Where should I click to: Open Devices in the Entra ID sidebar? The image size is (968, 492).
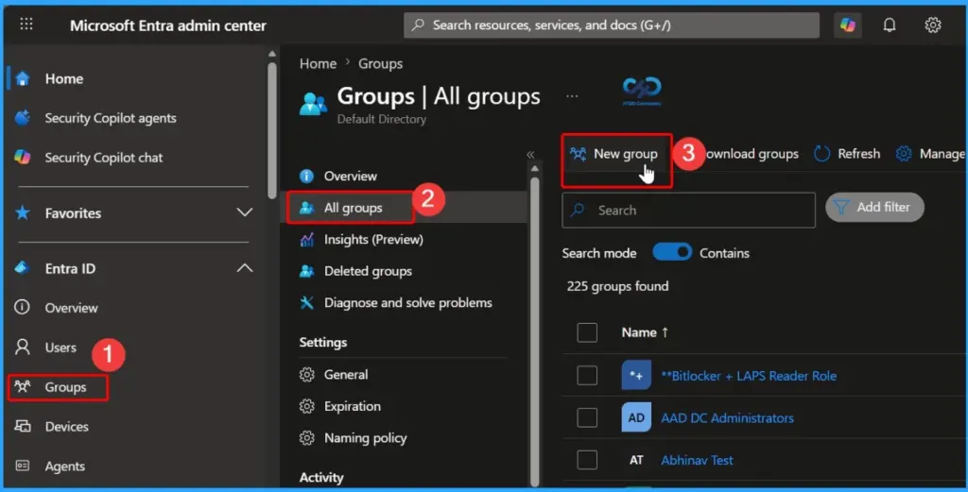[x=67, y=426]
